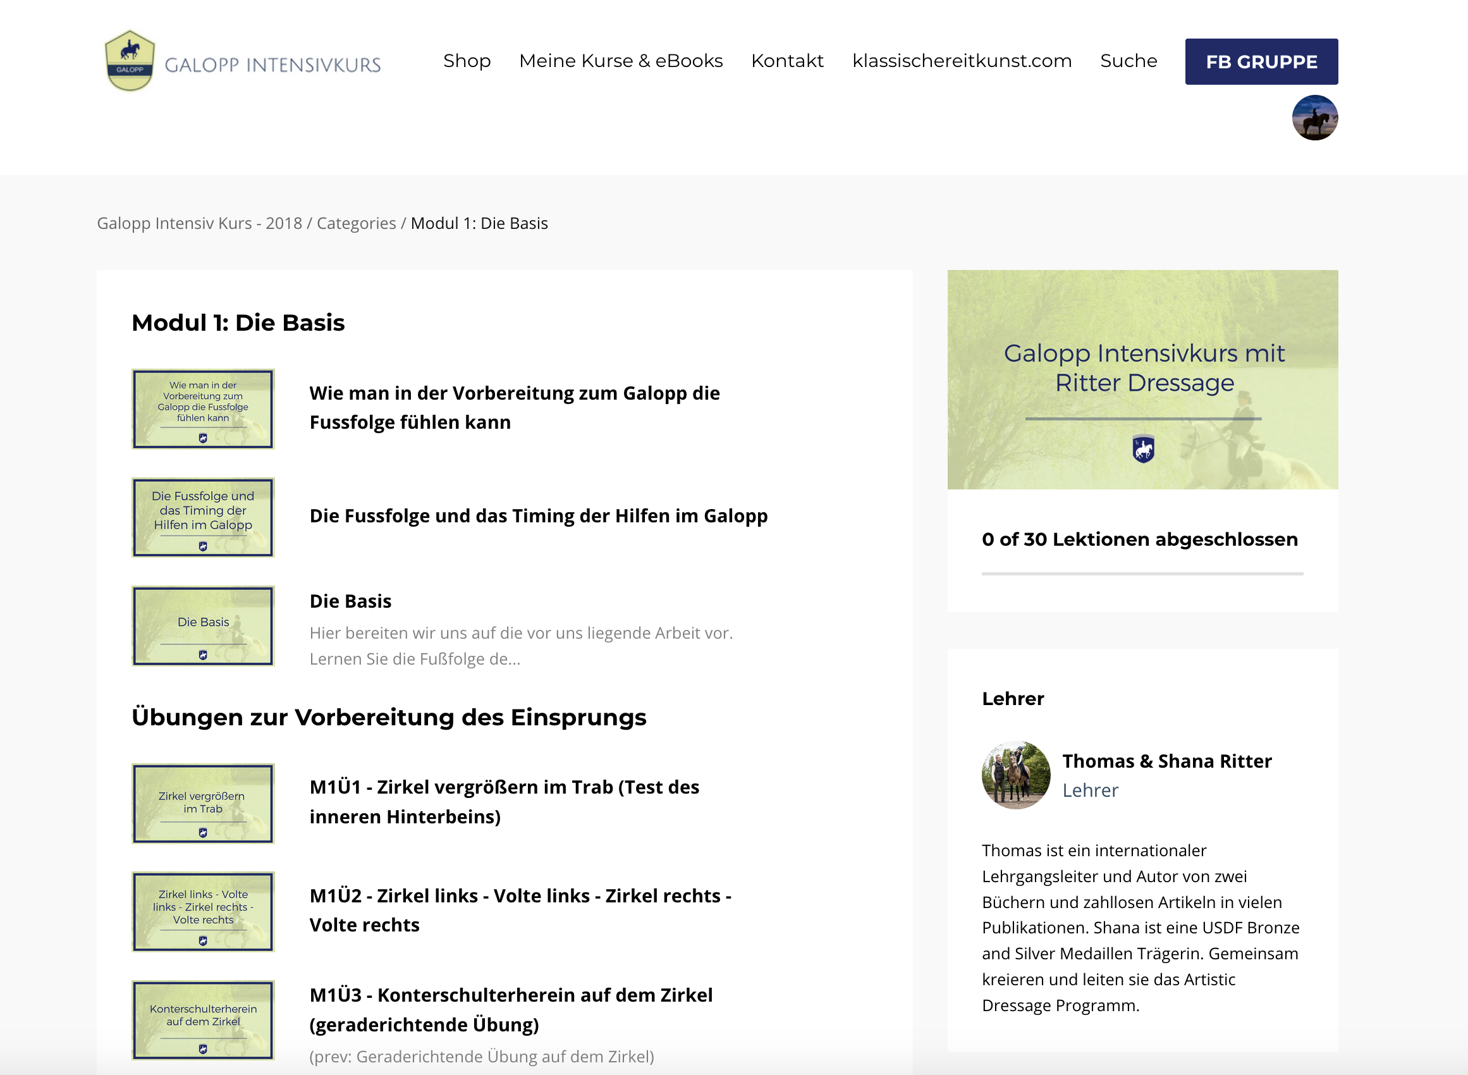Click the 'Thomas & Shana Ritter' name link

pyautogui.click(x=1167, y=761)
